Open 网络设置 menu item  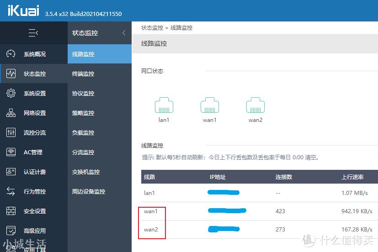point(35,113)
